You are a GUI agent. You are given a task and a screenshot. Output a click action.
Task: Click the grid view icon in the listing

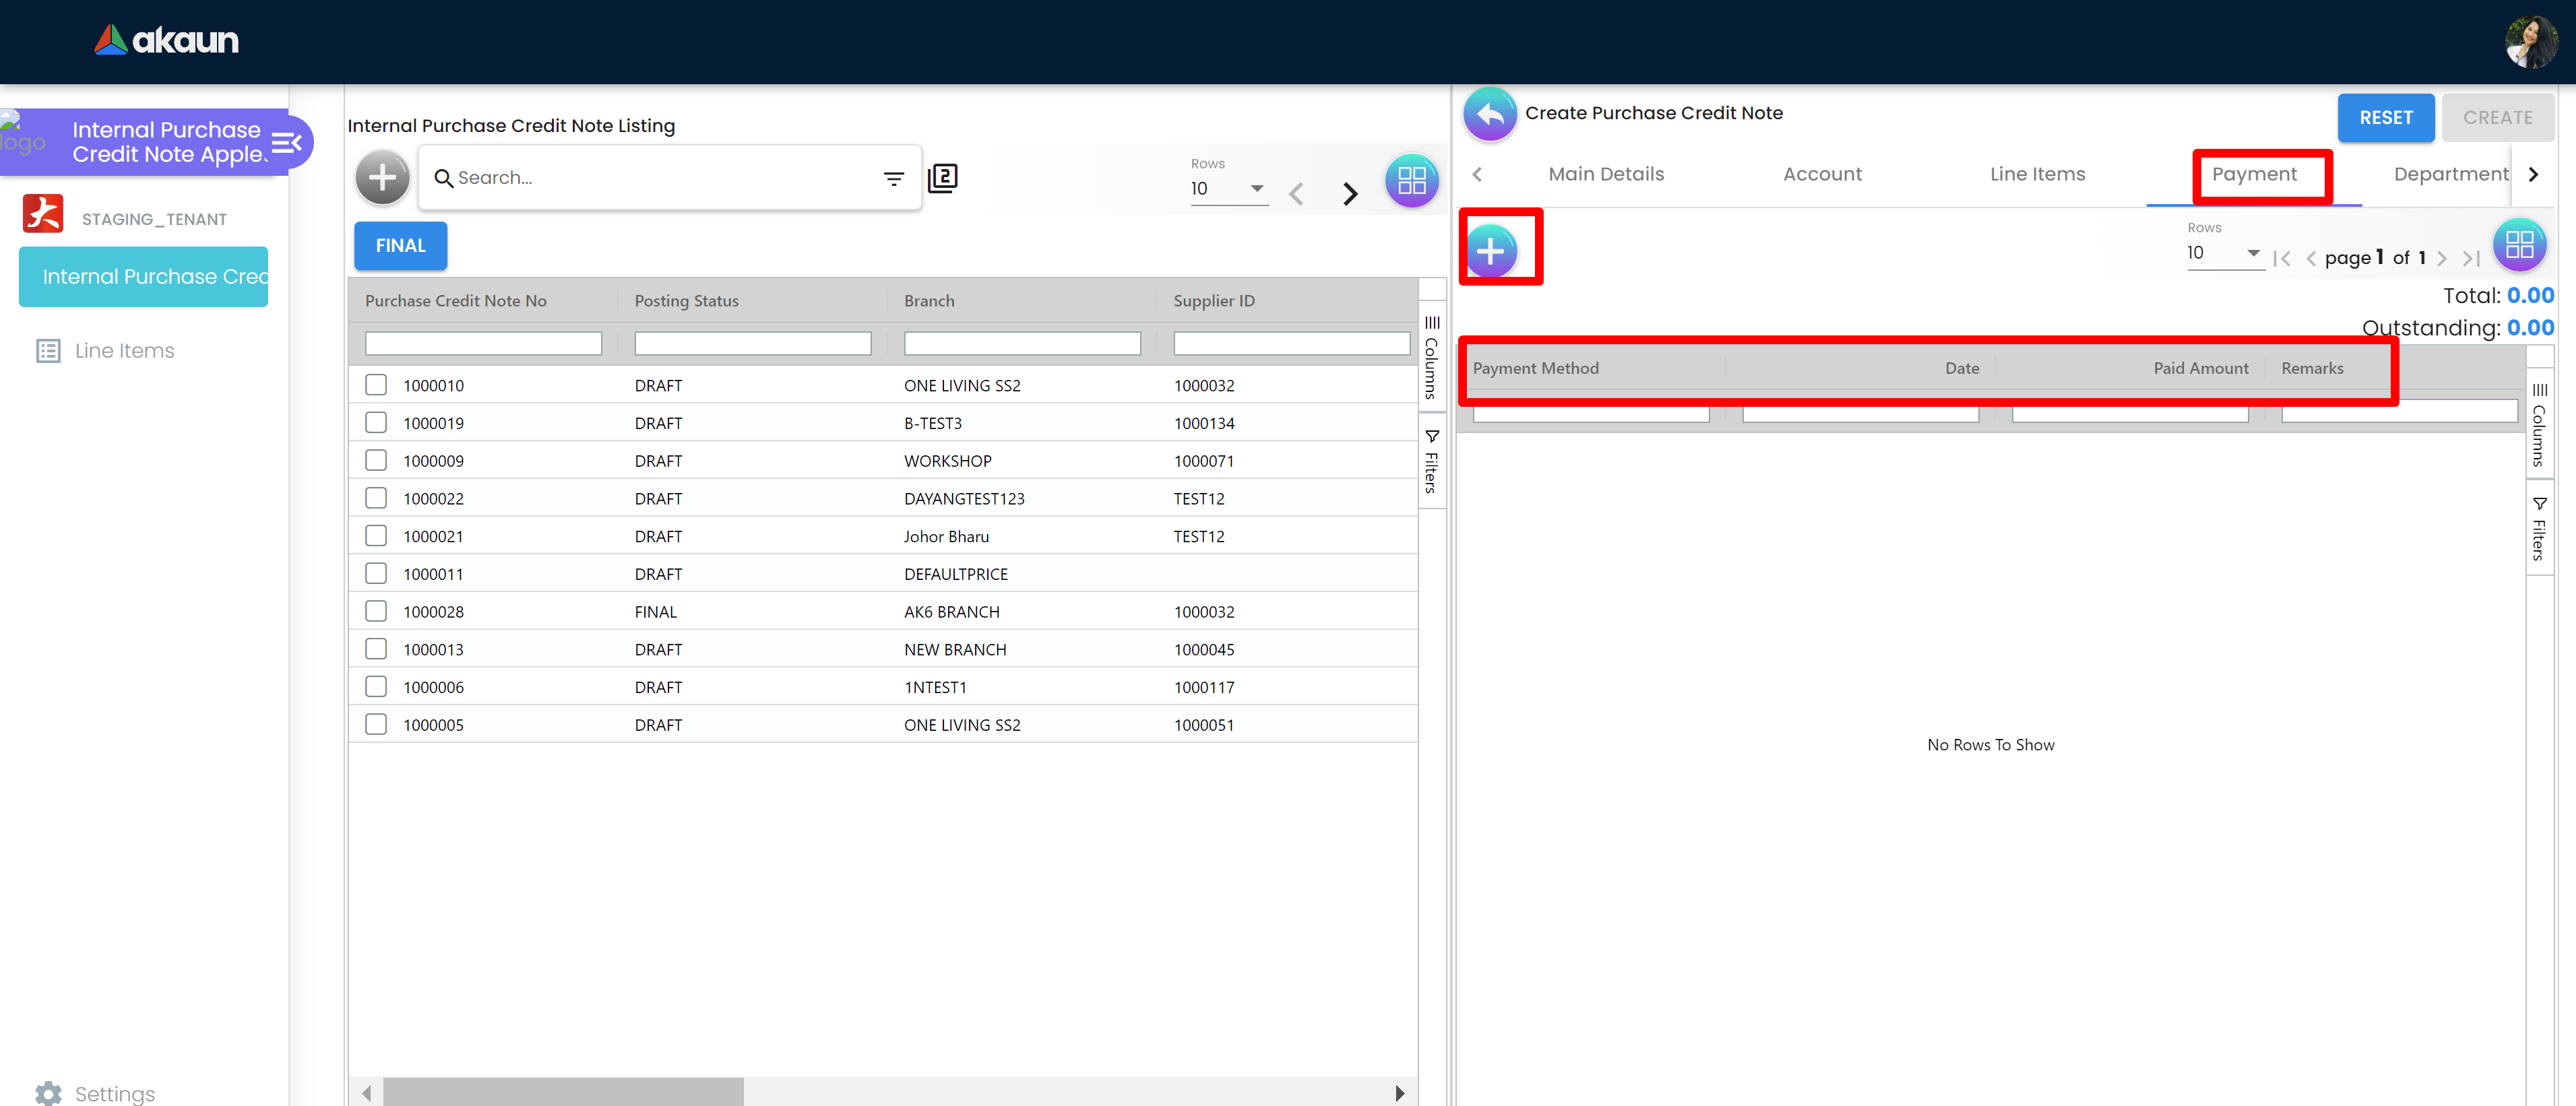coord(1411,181)
